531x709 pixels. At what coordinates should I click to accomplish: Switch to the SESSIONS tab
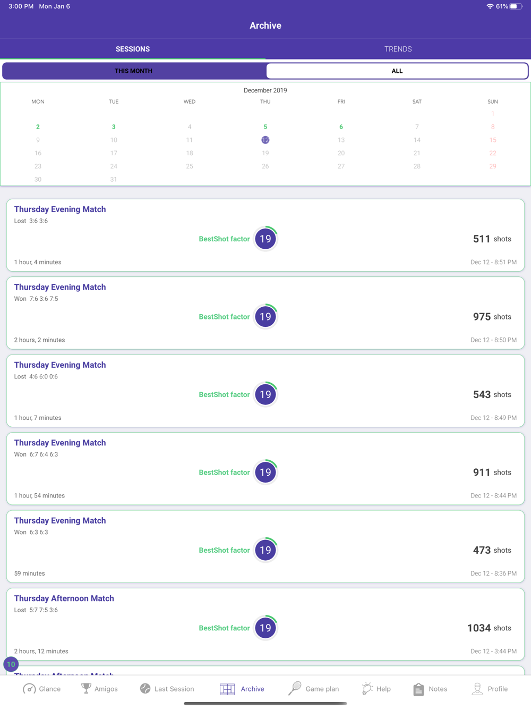point(133,49)
